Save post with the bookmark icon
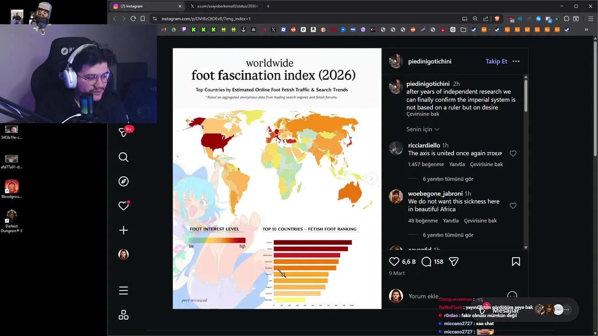 point(516,262)
